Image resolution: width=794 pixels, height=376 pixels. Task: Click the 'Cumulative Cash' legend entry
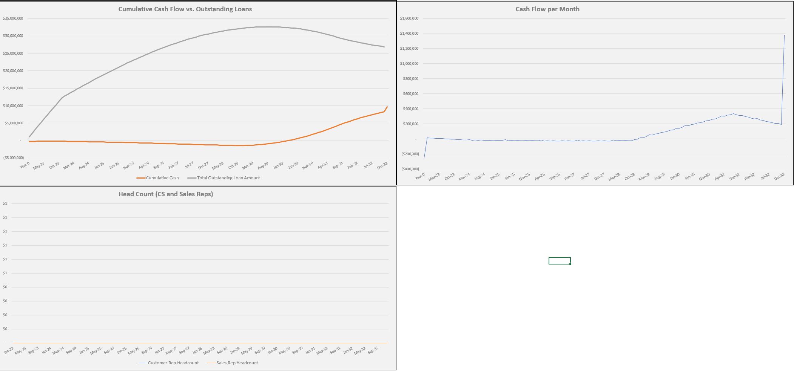click(162, 178)
